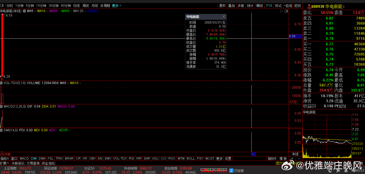Click the 年线 period label

pyautogui.click(x=295, y=154)
